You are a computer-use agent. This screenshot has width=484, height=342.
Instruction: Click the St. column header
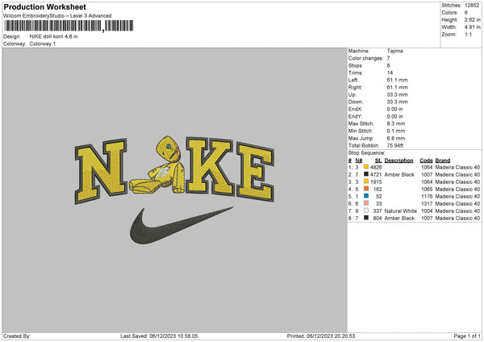(x=378, y=161)
